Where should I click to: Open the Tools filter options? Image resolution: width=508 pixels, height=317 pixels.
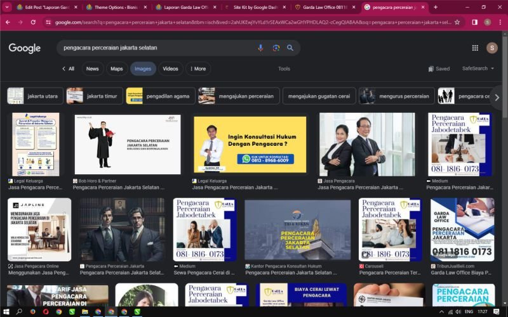click(284, 68)
